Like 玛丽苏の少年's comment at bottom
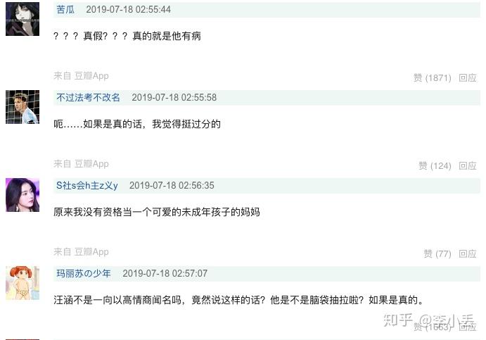Viewport: 486px width, 340px height. coord(432,327)
